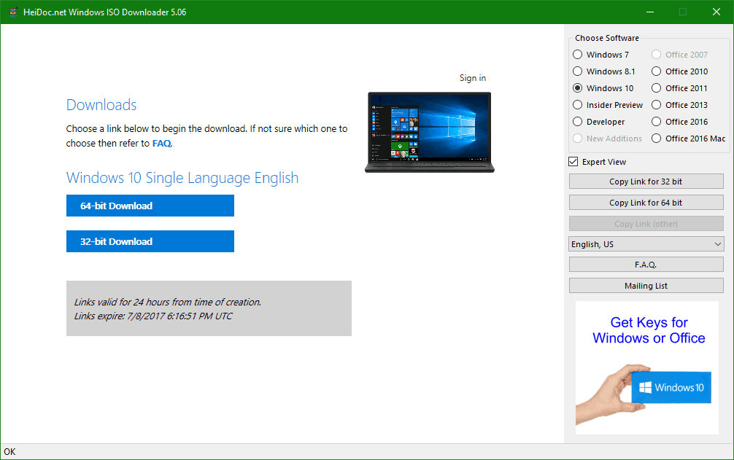Click the Windows 10 card in ad
This screenshot has width=734, height=460.
pos(671,388)
